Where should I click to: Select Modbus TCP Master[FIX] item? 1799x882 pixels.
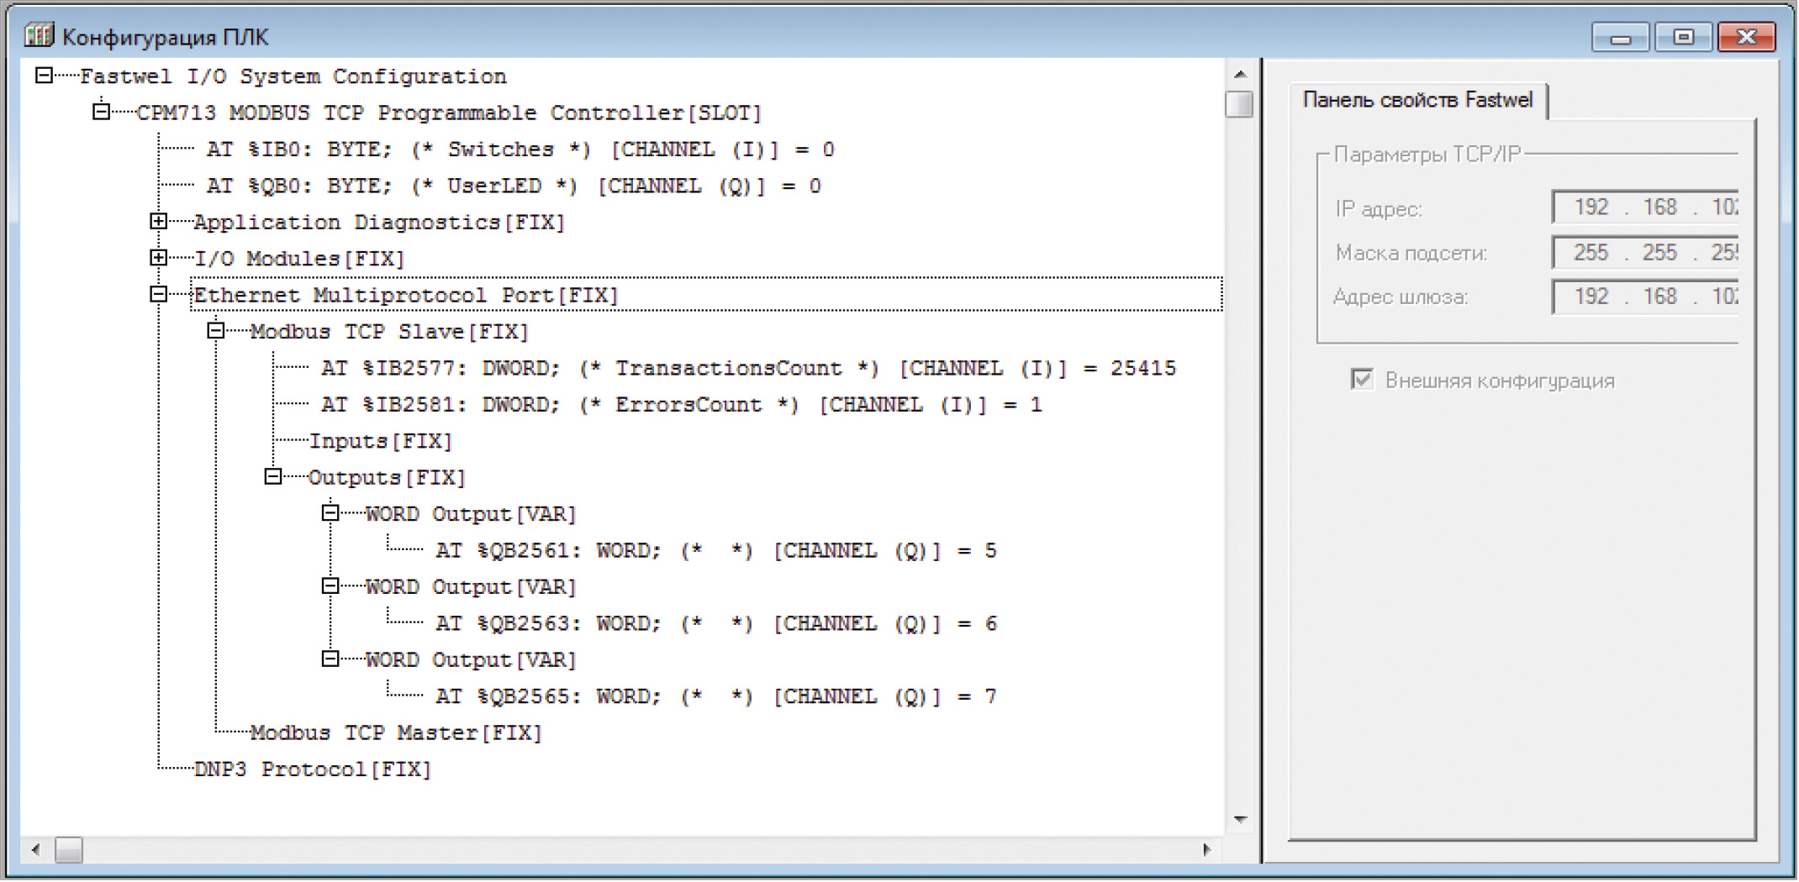(396, 733)
